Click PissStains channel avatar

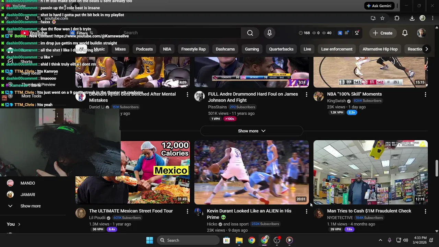tap(199, 96)
